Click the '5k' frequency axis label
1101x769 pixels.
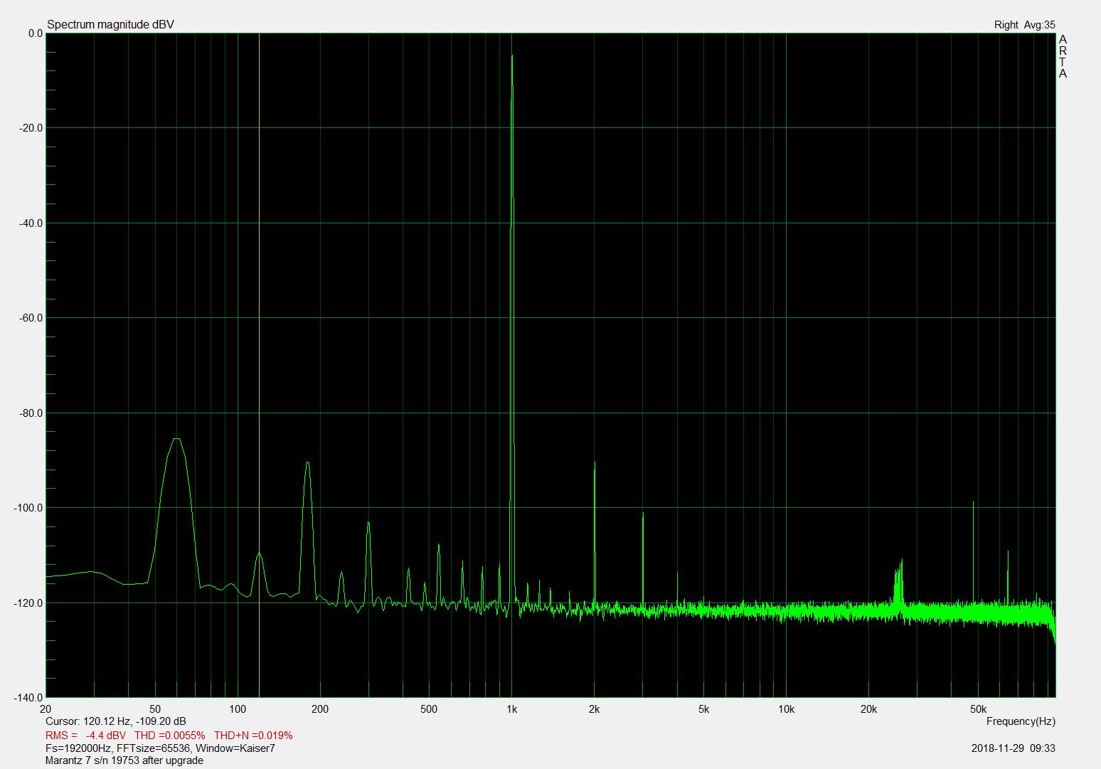coord(703,709)
